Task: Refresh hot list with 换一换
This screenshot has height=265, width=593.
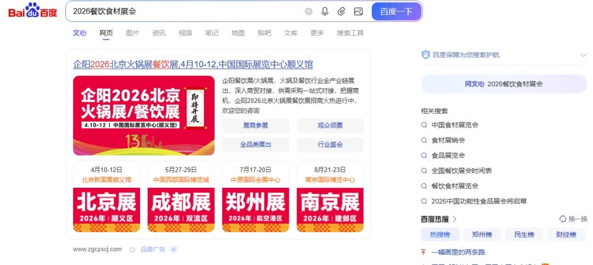Action: [573, 219]
